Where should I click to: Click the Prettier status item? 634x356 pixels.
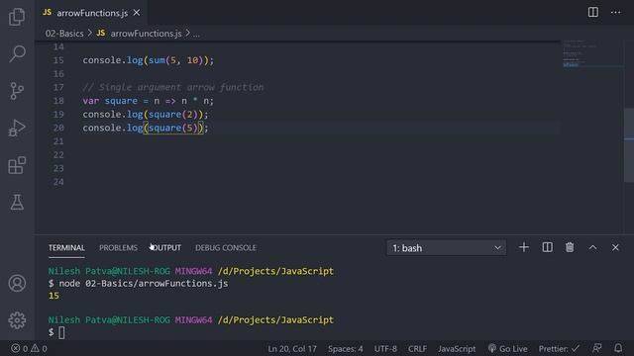[559, 349]
